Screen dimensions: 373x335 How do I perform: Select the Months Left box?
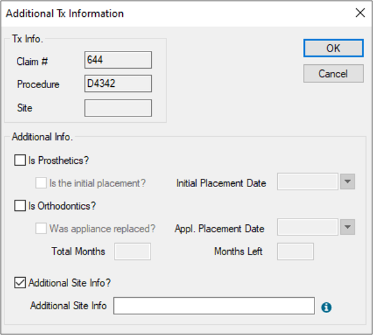(x=295, y=251)
